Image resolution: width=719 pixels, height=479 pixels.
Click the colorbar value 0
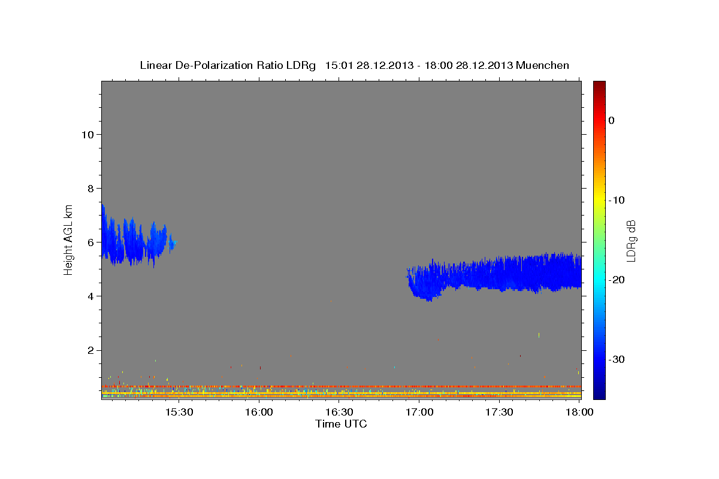coord(612,120)
